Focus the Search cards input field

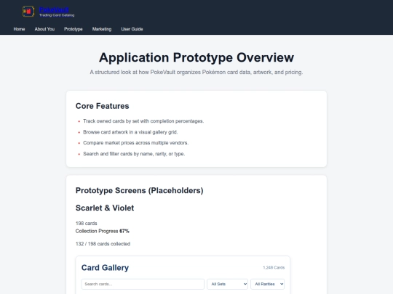pyautogui.click(x=143, y=284)
